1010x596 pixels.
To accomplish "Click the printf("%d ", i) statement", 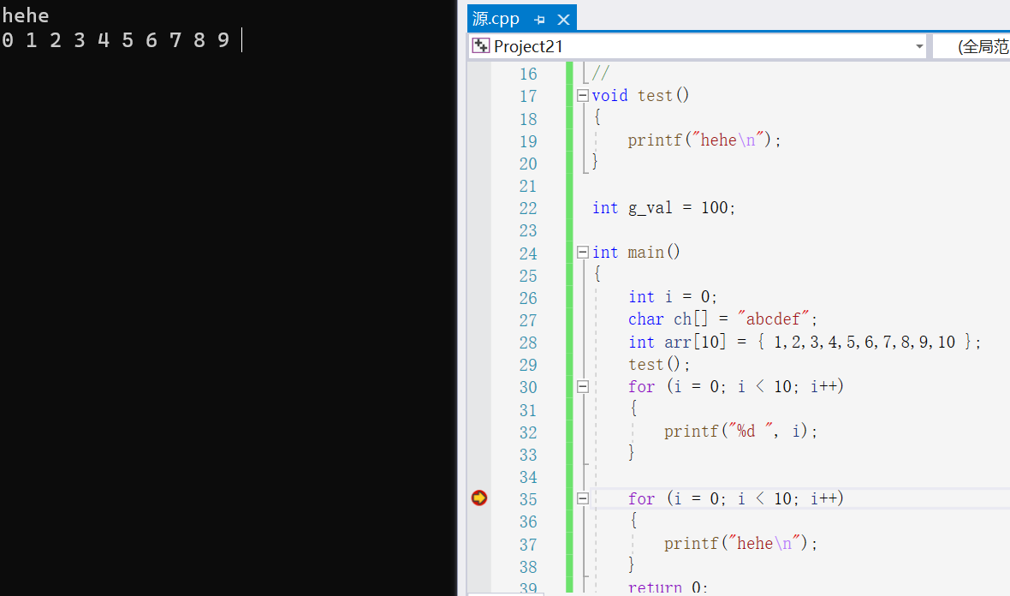I will point(740,431).
